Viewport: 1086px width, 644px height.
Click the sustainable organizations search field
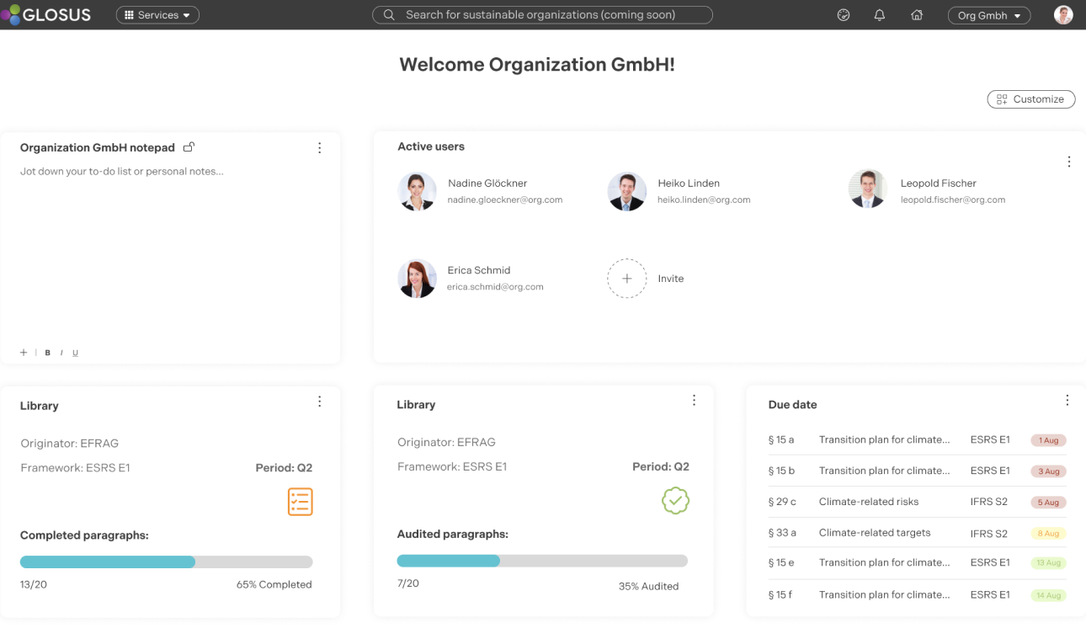coord(542,15)
